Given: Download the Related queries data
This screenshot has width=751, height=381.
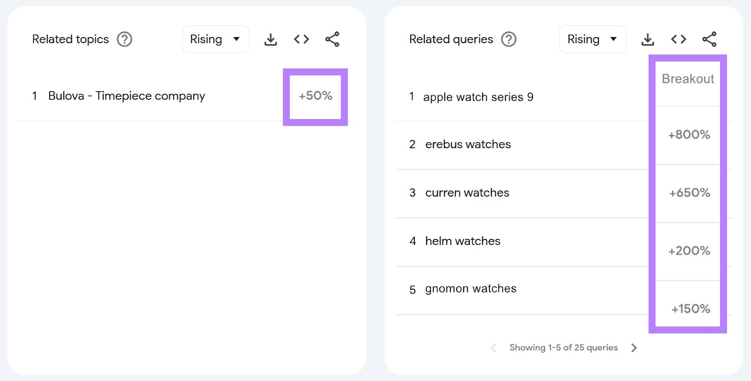Looking at the screenshot, I should 648,39.
